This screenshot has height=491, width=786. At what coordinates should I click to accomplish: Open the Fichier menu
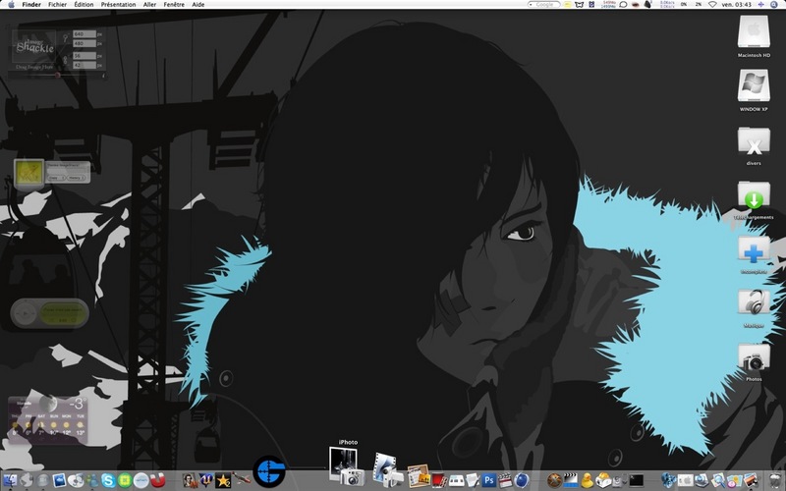click(58, 5)
